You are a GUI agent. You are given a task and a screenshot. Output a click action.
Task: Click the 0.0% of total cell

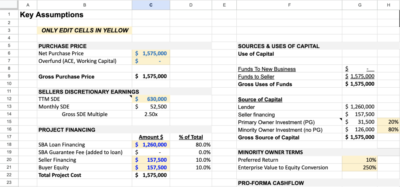click(x=191, y=152)
